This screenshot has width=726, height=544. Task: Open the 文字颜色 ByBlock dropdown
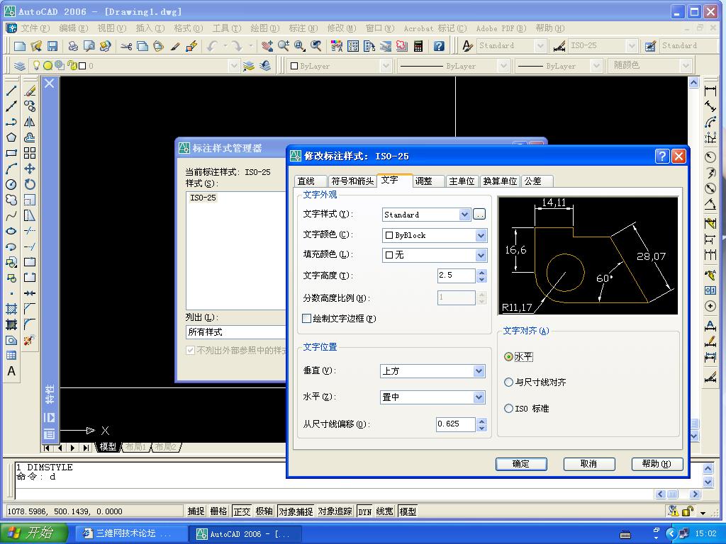click(x=481, y=235)
